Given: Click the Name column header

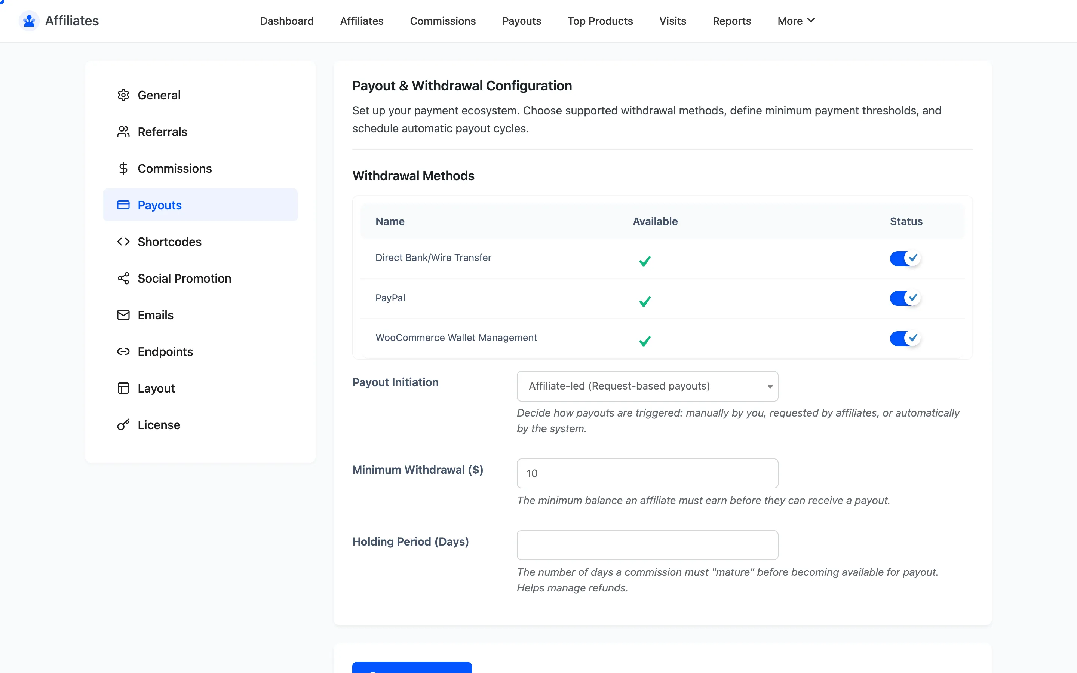Looking at the screenshot, I should pos(390,221).
